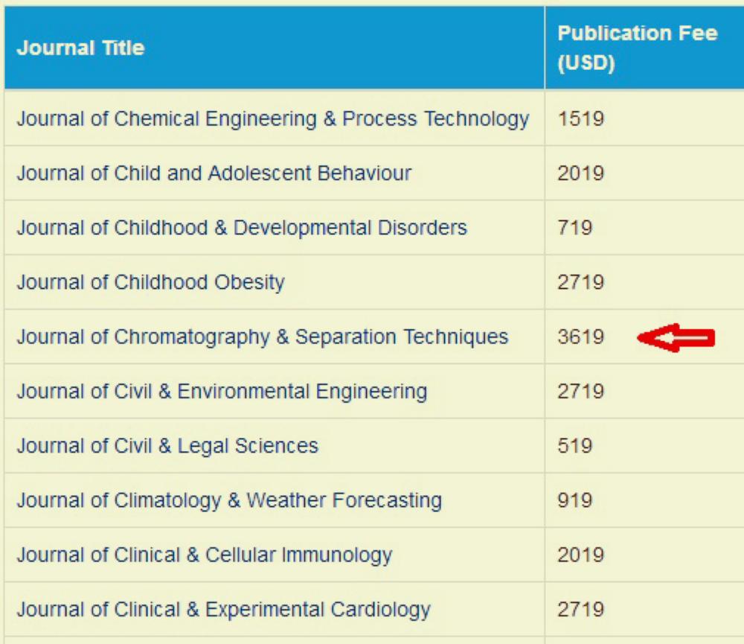Open Journal of Civil & Legal Sciences
This screenshot has width=744, height=644.
pyautogui.click(x=167, y=446)
